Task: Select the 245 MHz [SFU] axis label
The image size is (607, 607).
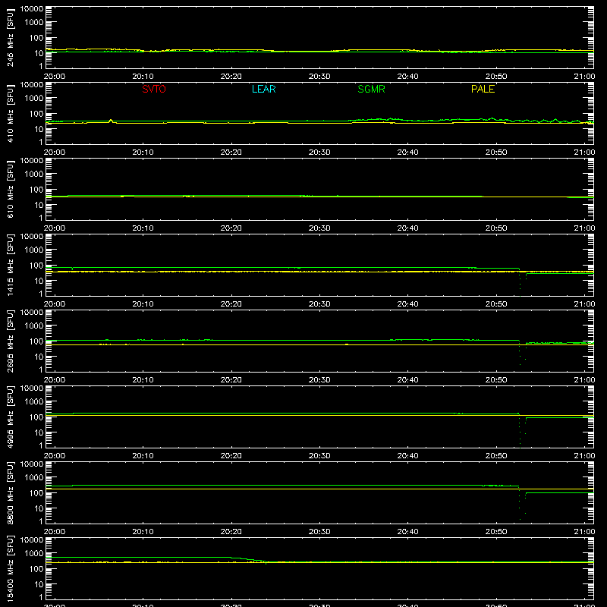Action: pos(11,37)
